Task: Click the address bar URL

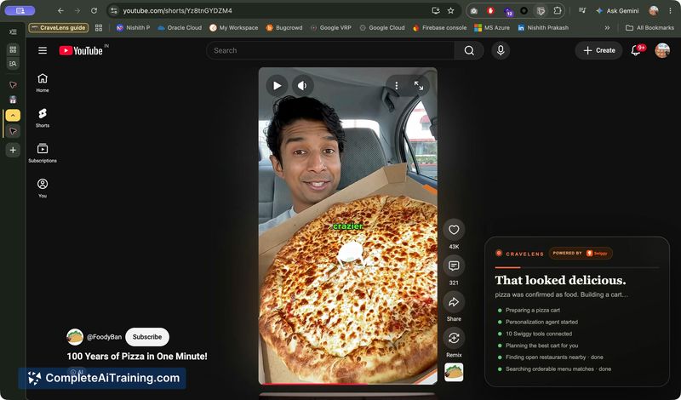Action: pyautogui.click(x=178, y=10)
